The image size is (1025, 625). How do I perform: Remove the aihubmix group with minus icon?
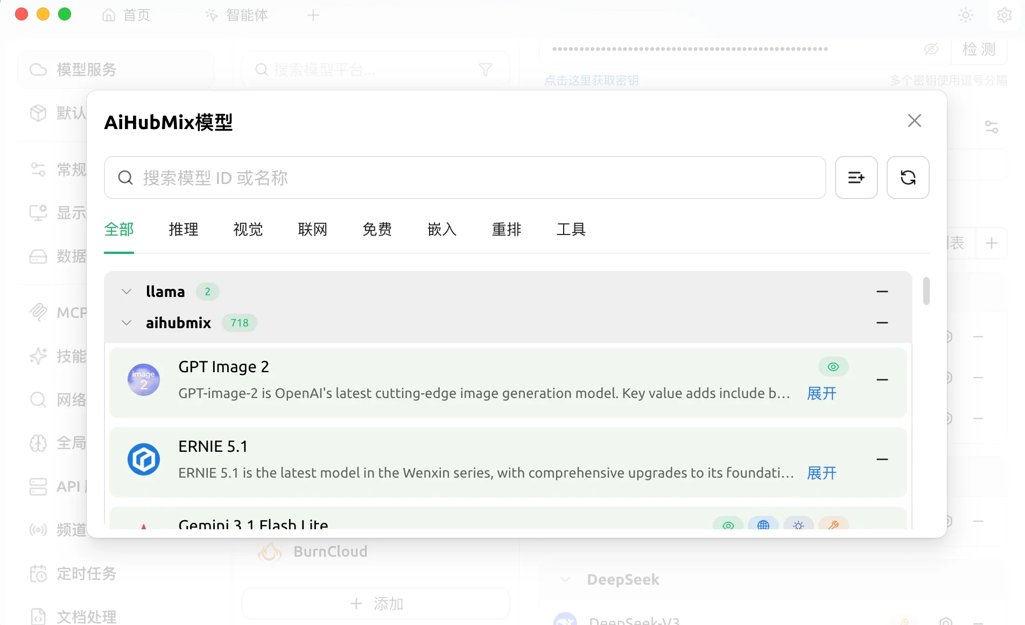[x=882, y=323]
